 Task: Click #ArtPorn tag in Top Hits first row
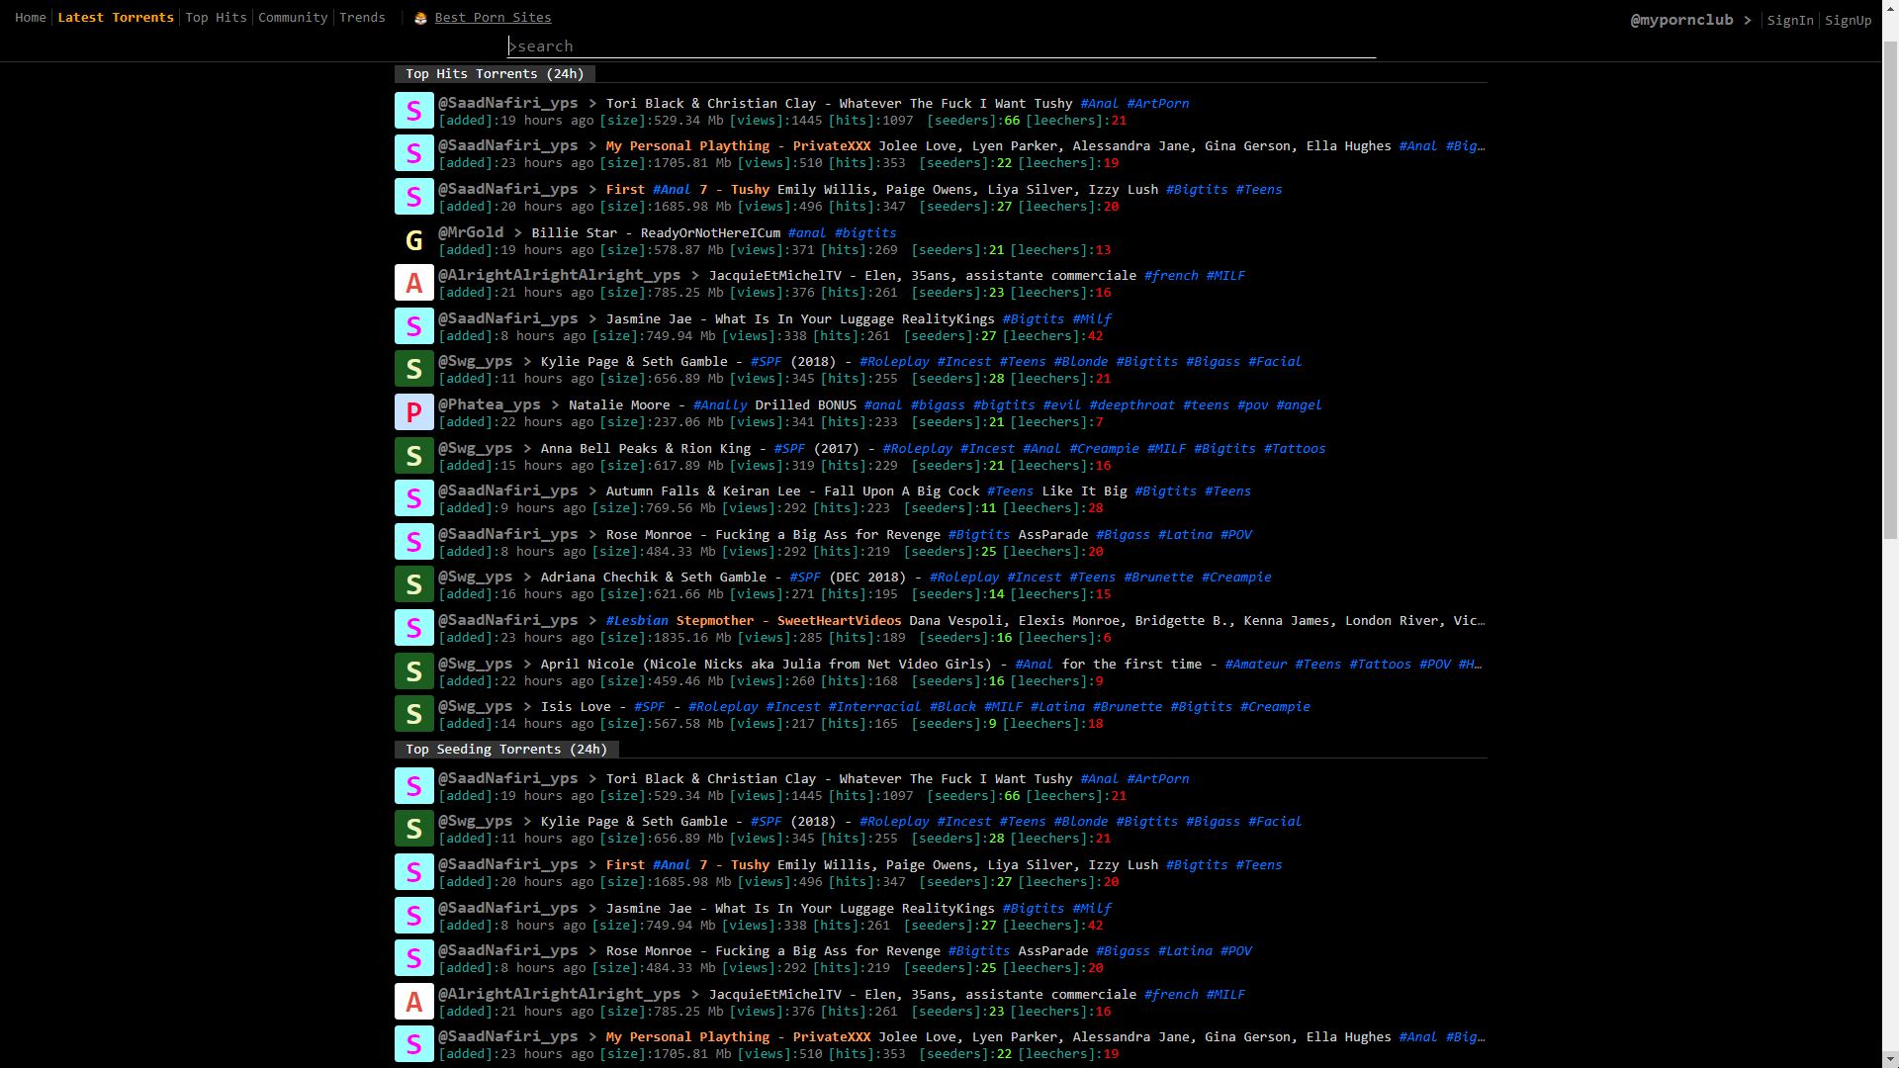pos(1158,104)
